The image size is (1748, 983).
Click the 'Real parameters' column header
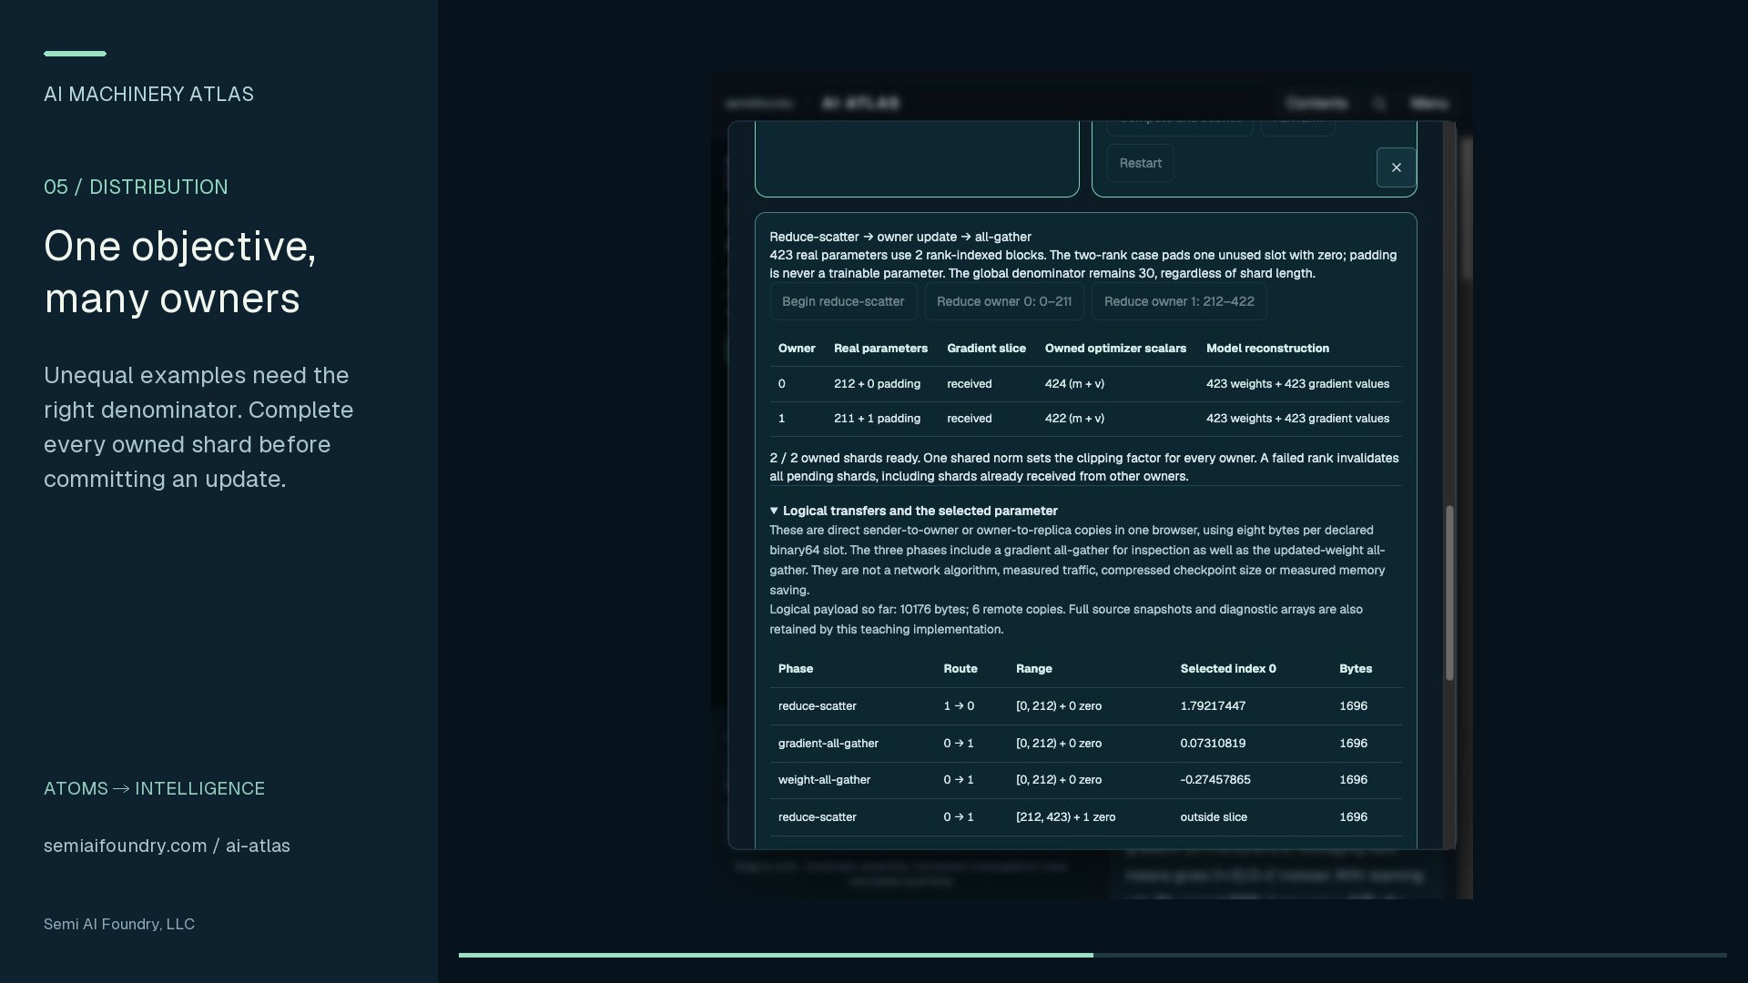[880, 349]
